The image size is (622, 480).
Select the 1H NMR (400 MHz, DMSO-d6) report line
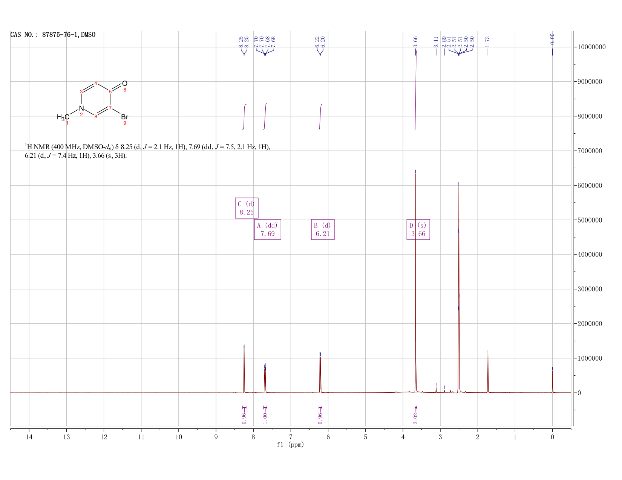[x=147, y=146]
